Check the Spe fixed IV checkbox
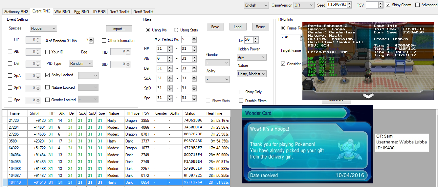Viewport: 438px width, 187px height. [x=10, y=100]
